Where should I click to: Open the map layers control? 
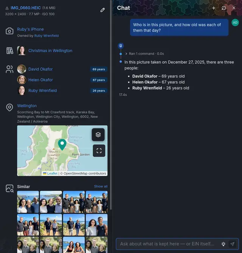coord(98,134)
